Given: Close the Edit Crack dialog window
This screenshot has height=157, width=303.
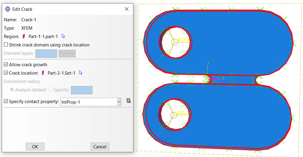Looking at the screenshot, I should [127, 9].
